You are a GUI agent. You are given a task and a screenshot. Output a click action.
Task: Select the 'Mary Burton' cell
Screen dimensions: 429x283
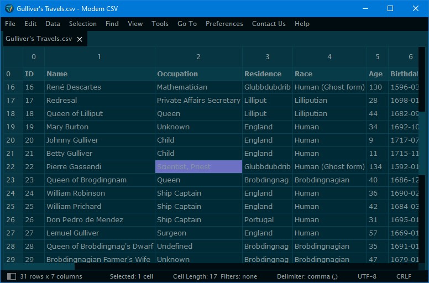point(100,127)
